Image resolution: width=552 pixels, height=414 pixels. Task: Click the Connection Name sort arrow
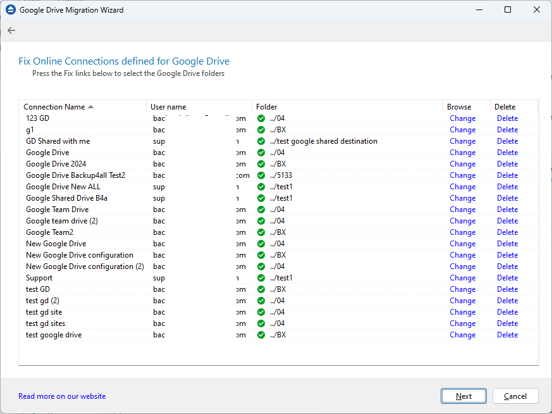[x=90, y=106]
